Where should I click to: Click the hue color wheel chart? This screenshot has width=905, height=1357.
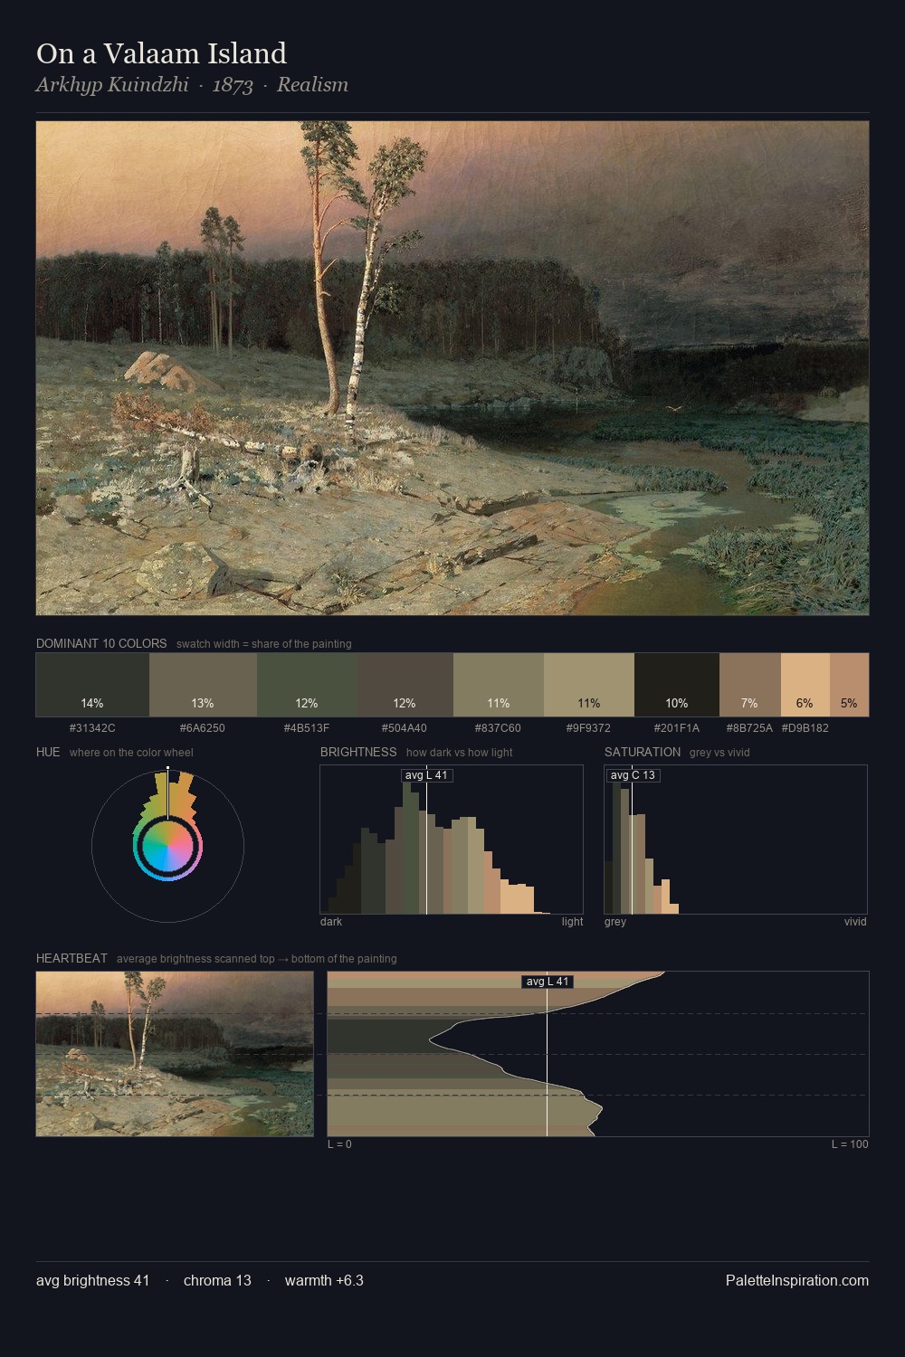coord(167,846)
